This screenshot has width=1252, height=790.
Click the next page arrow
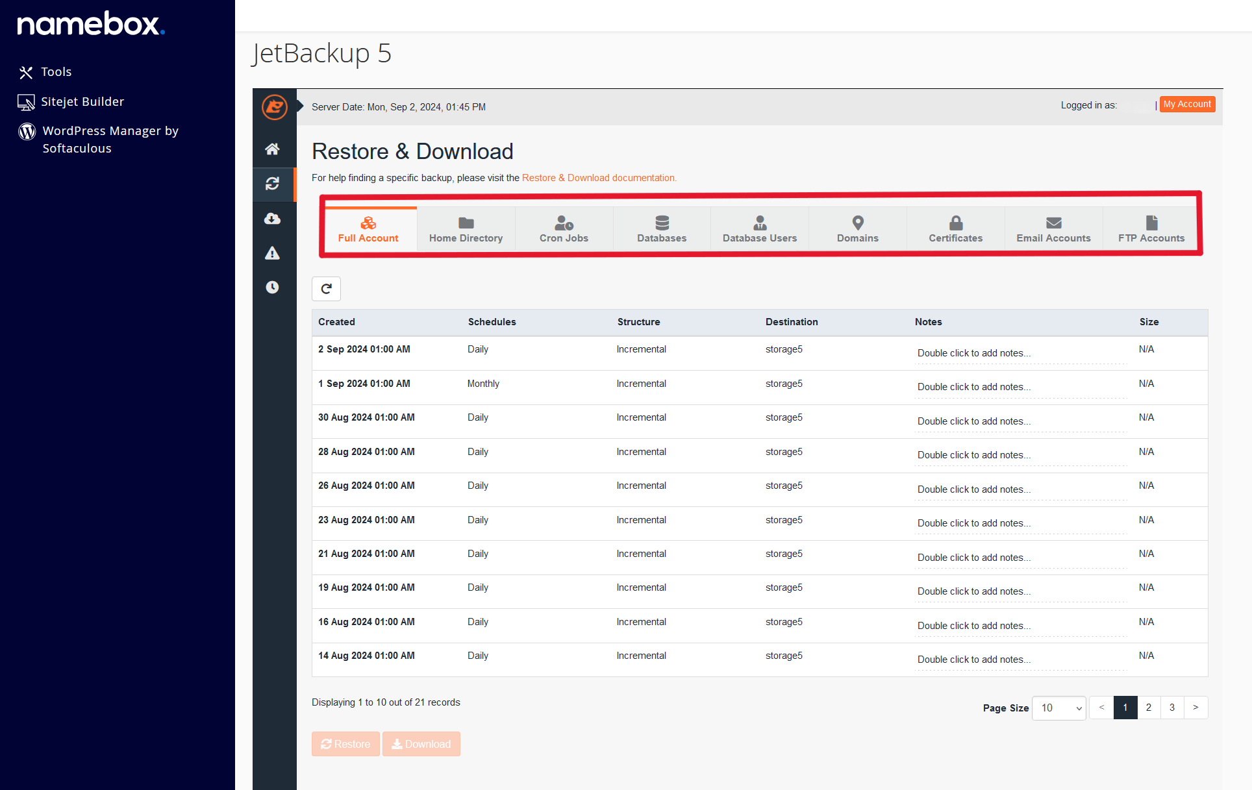pyautogui.click(x=1196, y=708)
